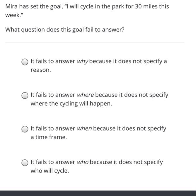This screenshot has height=196, width=196.
Task: Click the 'who will cycle.' answer text
Action: click(50, 171)
